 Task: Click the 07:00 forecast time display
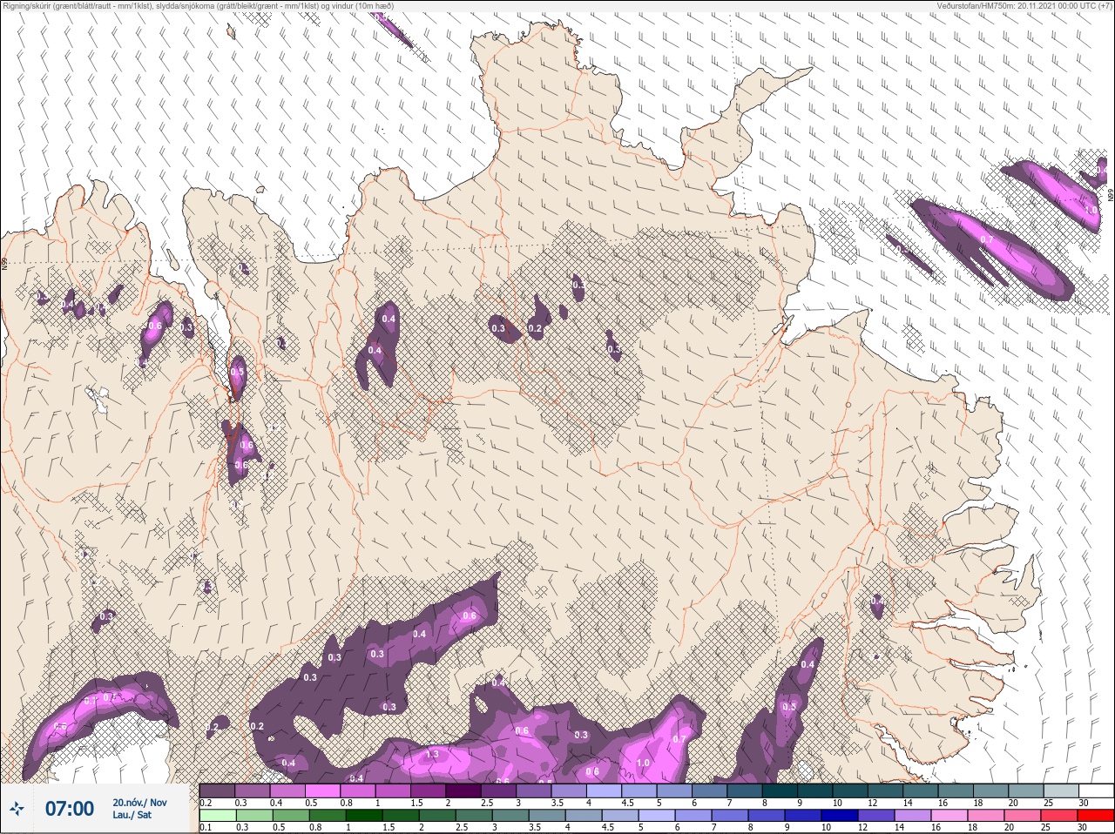click(69, 809)
